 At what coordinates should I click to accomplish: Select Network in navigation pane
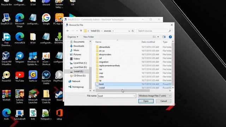[x=76, y=81]
